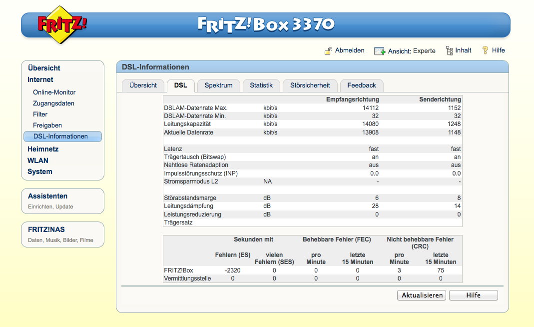Click the value -2320
This screenshot has height=327, width=534.
coord(233,270)
